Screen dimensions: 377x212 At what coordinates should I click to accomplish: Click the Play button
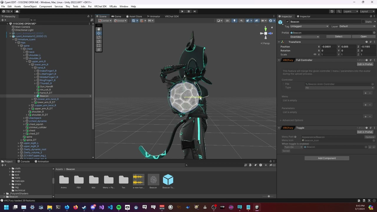tap(182, 11)
